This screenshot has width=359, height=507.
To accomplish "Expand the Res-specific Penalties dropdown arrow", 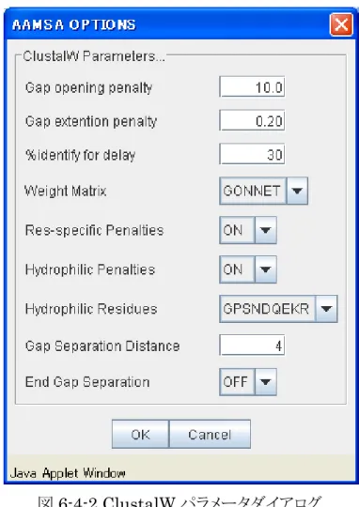I will point(266,230).
